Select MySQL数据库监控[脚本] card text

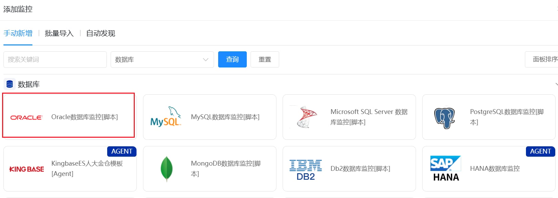coord(225,117)
